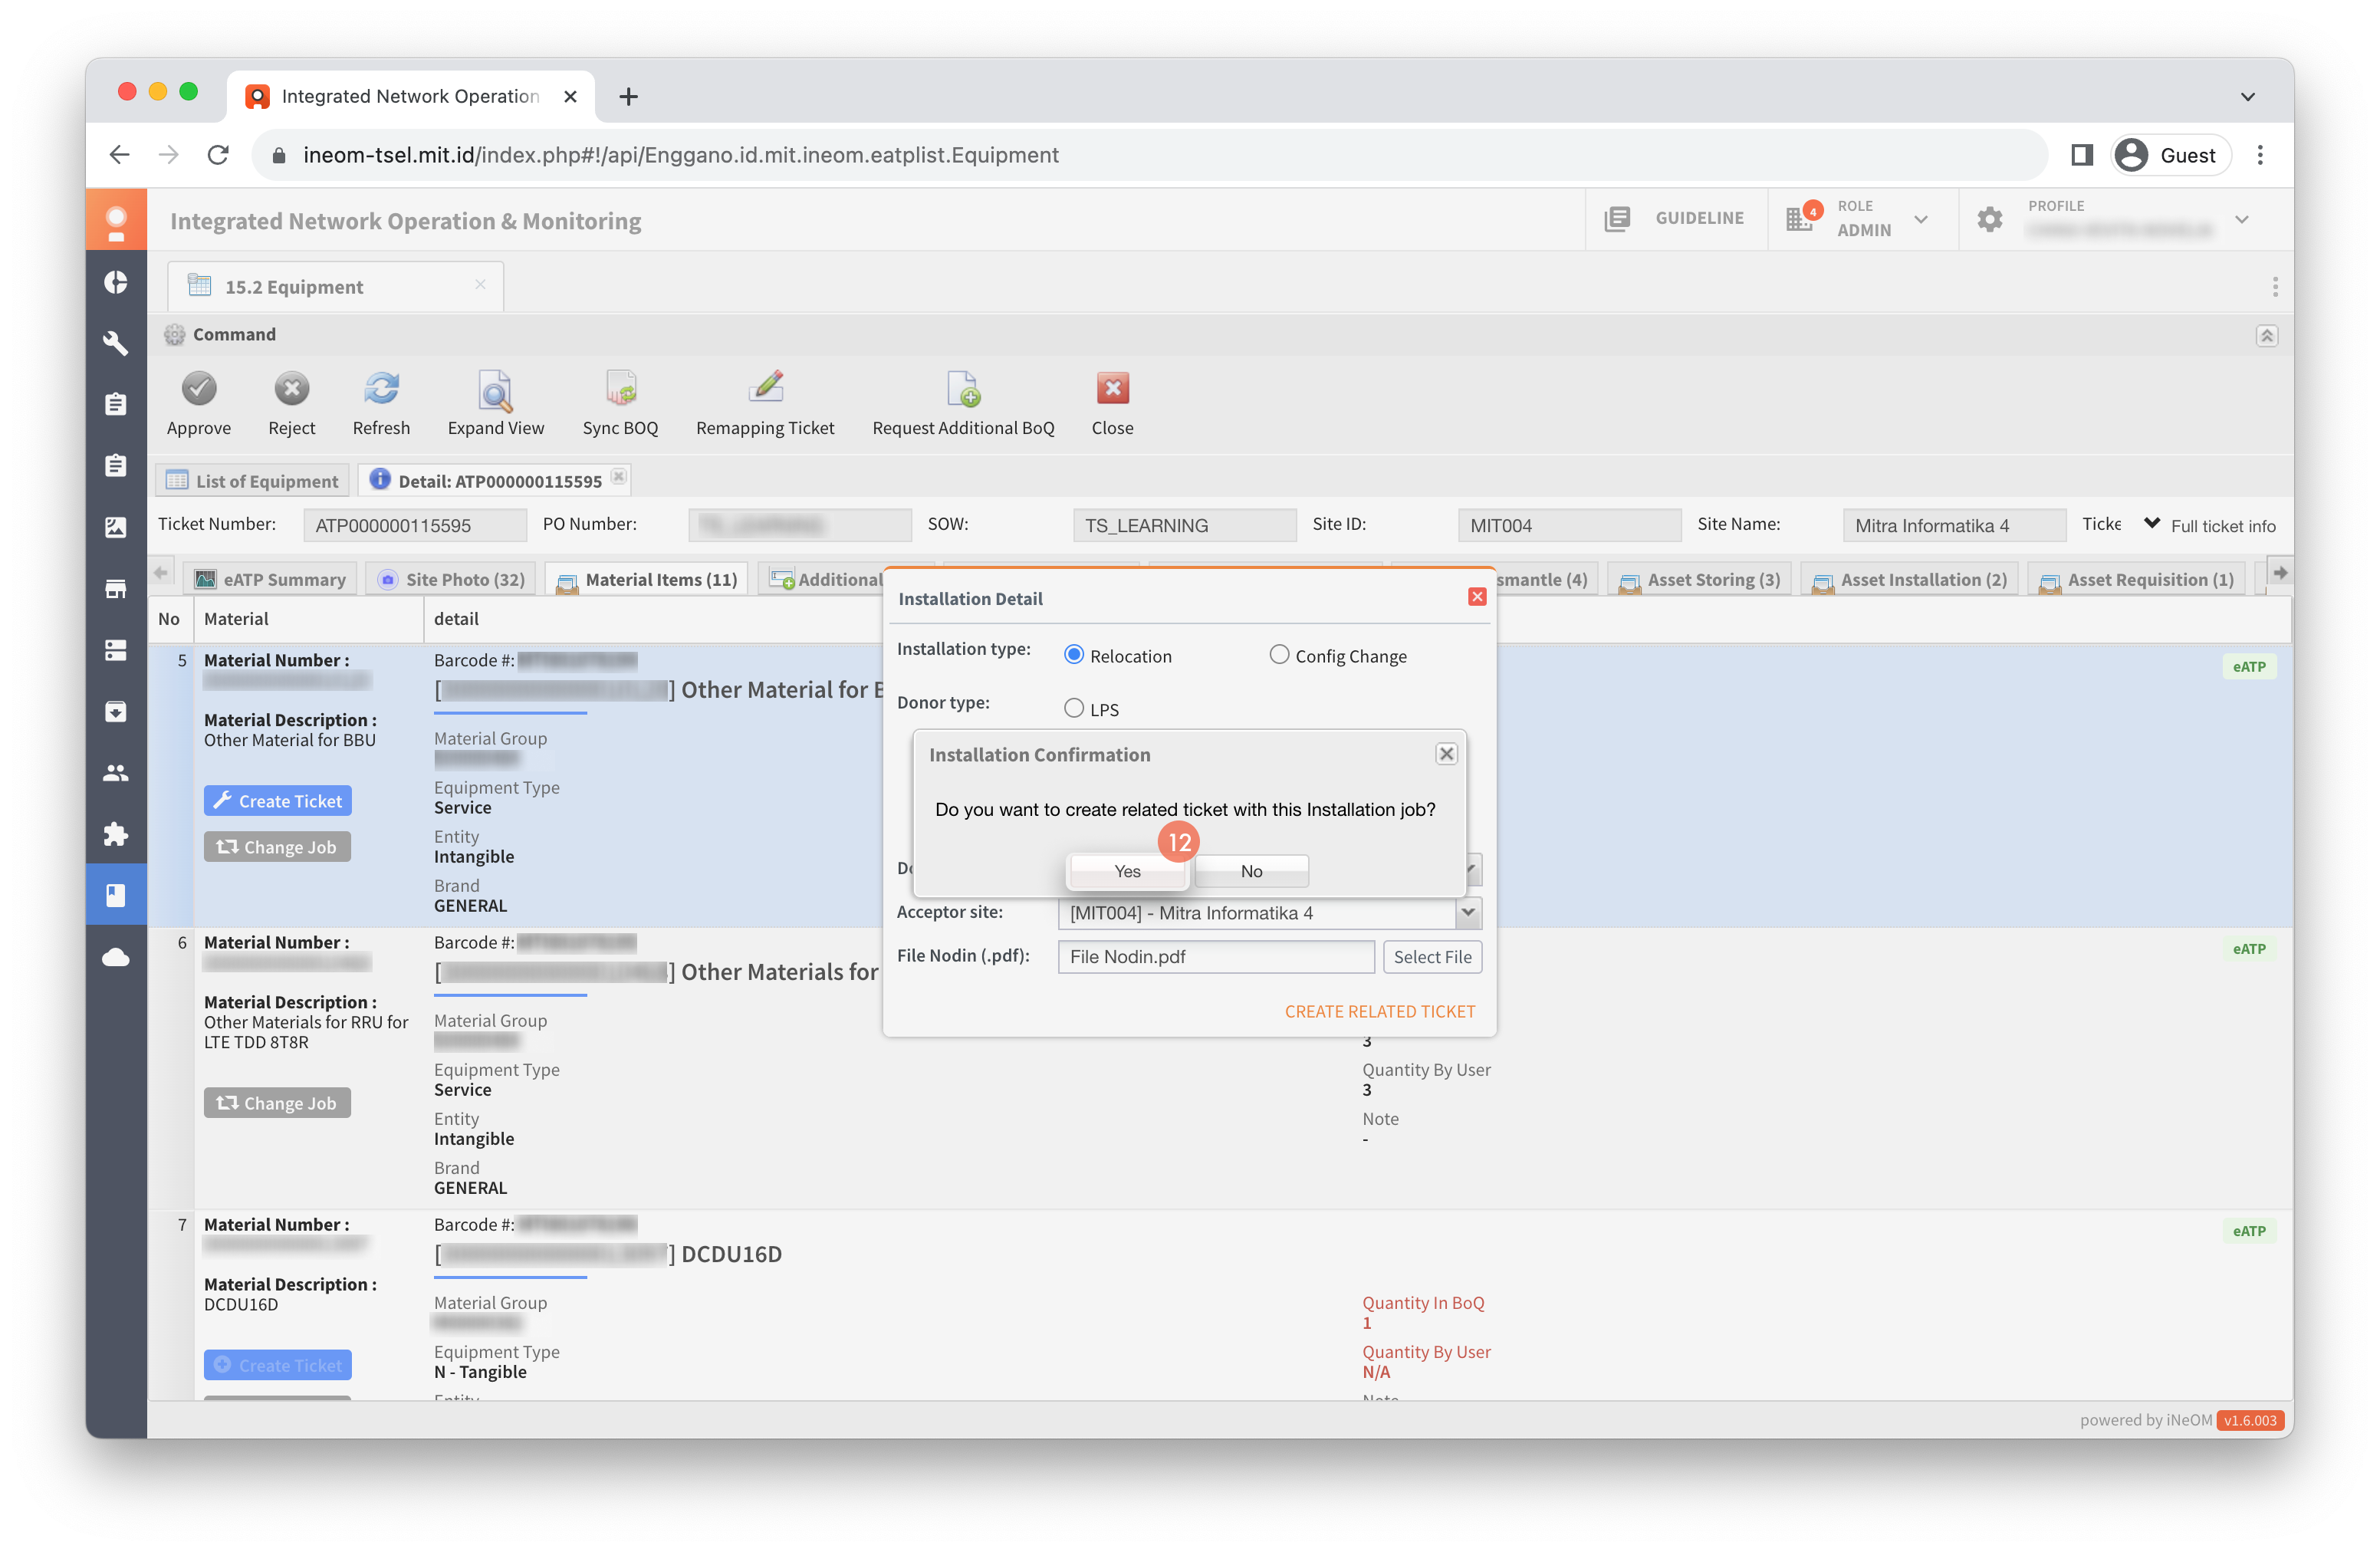This screenshot has width=2380, height=1552.
Task: Open Expand View command
Action: click(495, 391)
